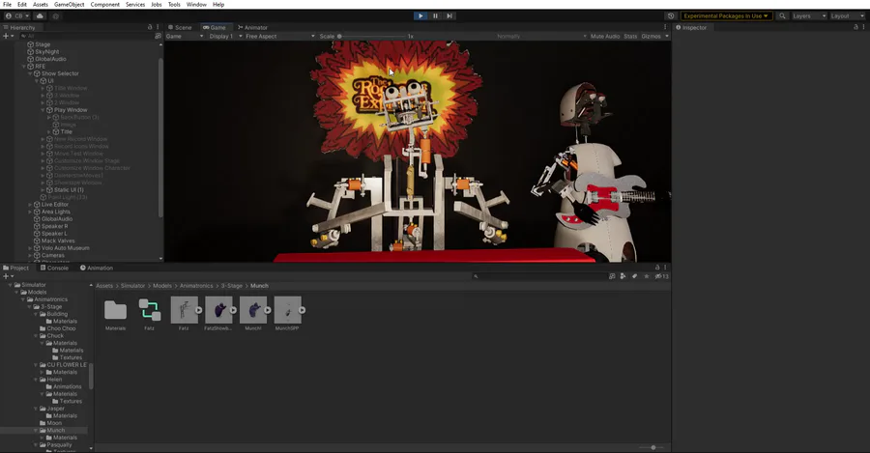
Task: Switch to the Animation tab
Action: (x=96, y=268)
